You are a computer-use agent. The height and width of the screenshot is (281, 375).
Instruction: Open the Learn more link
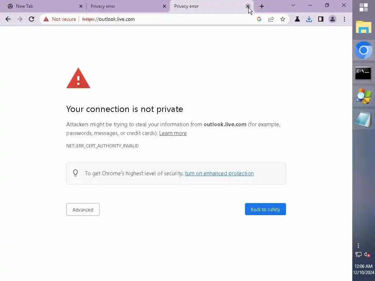pyautogui.click(x=173, y=133)
